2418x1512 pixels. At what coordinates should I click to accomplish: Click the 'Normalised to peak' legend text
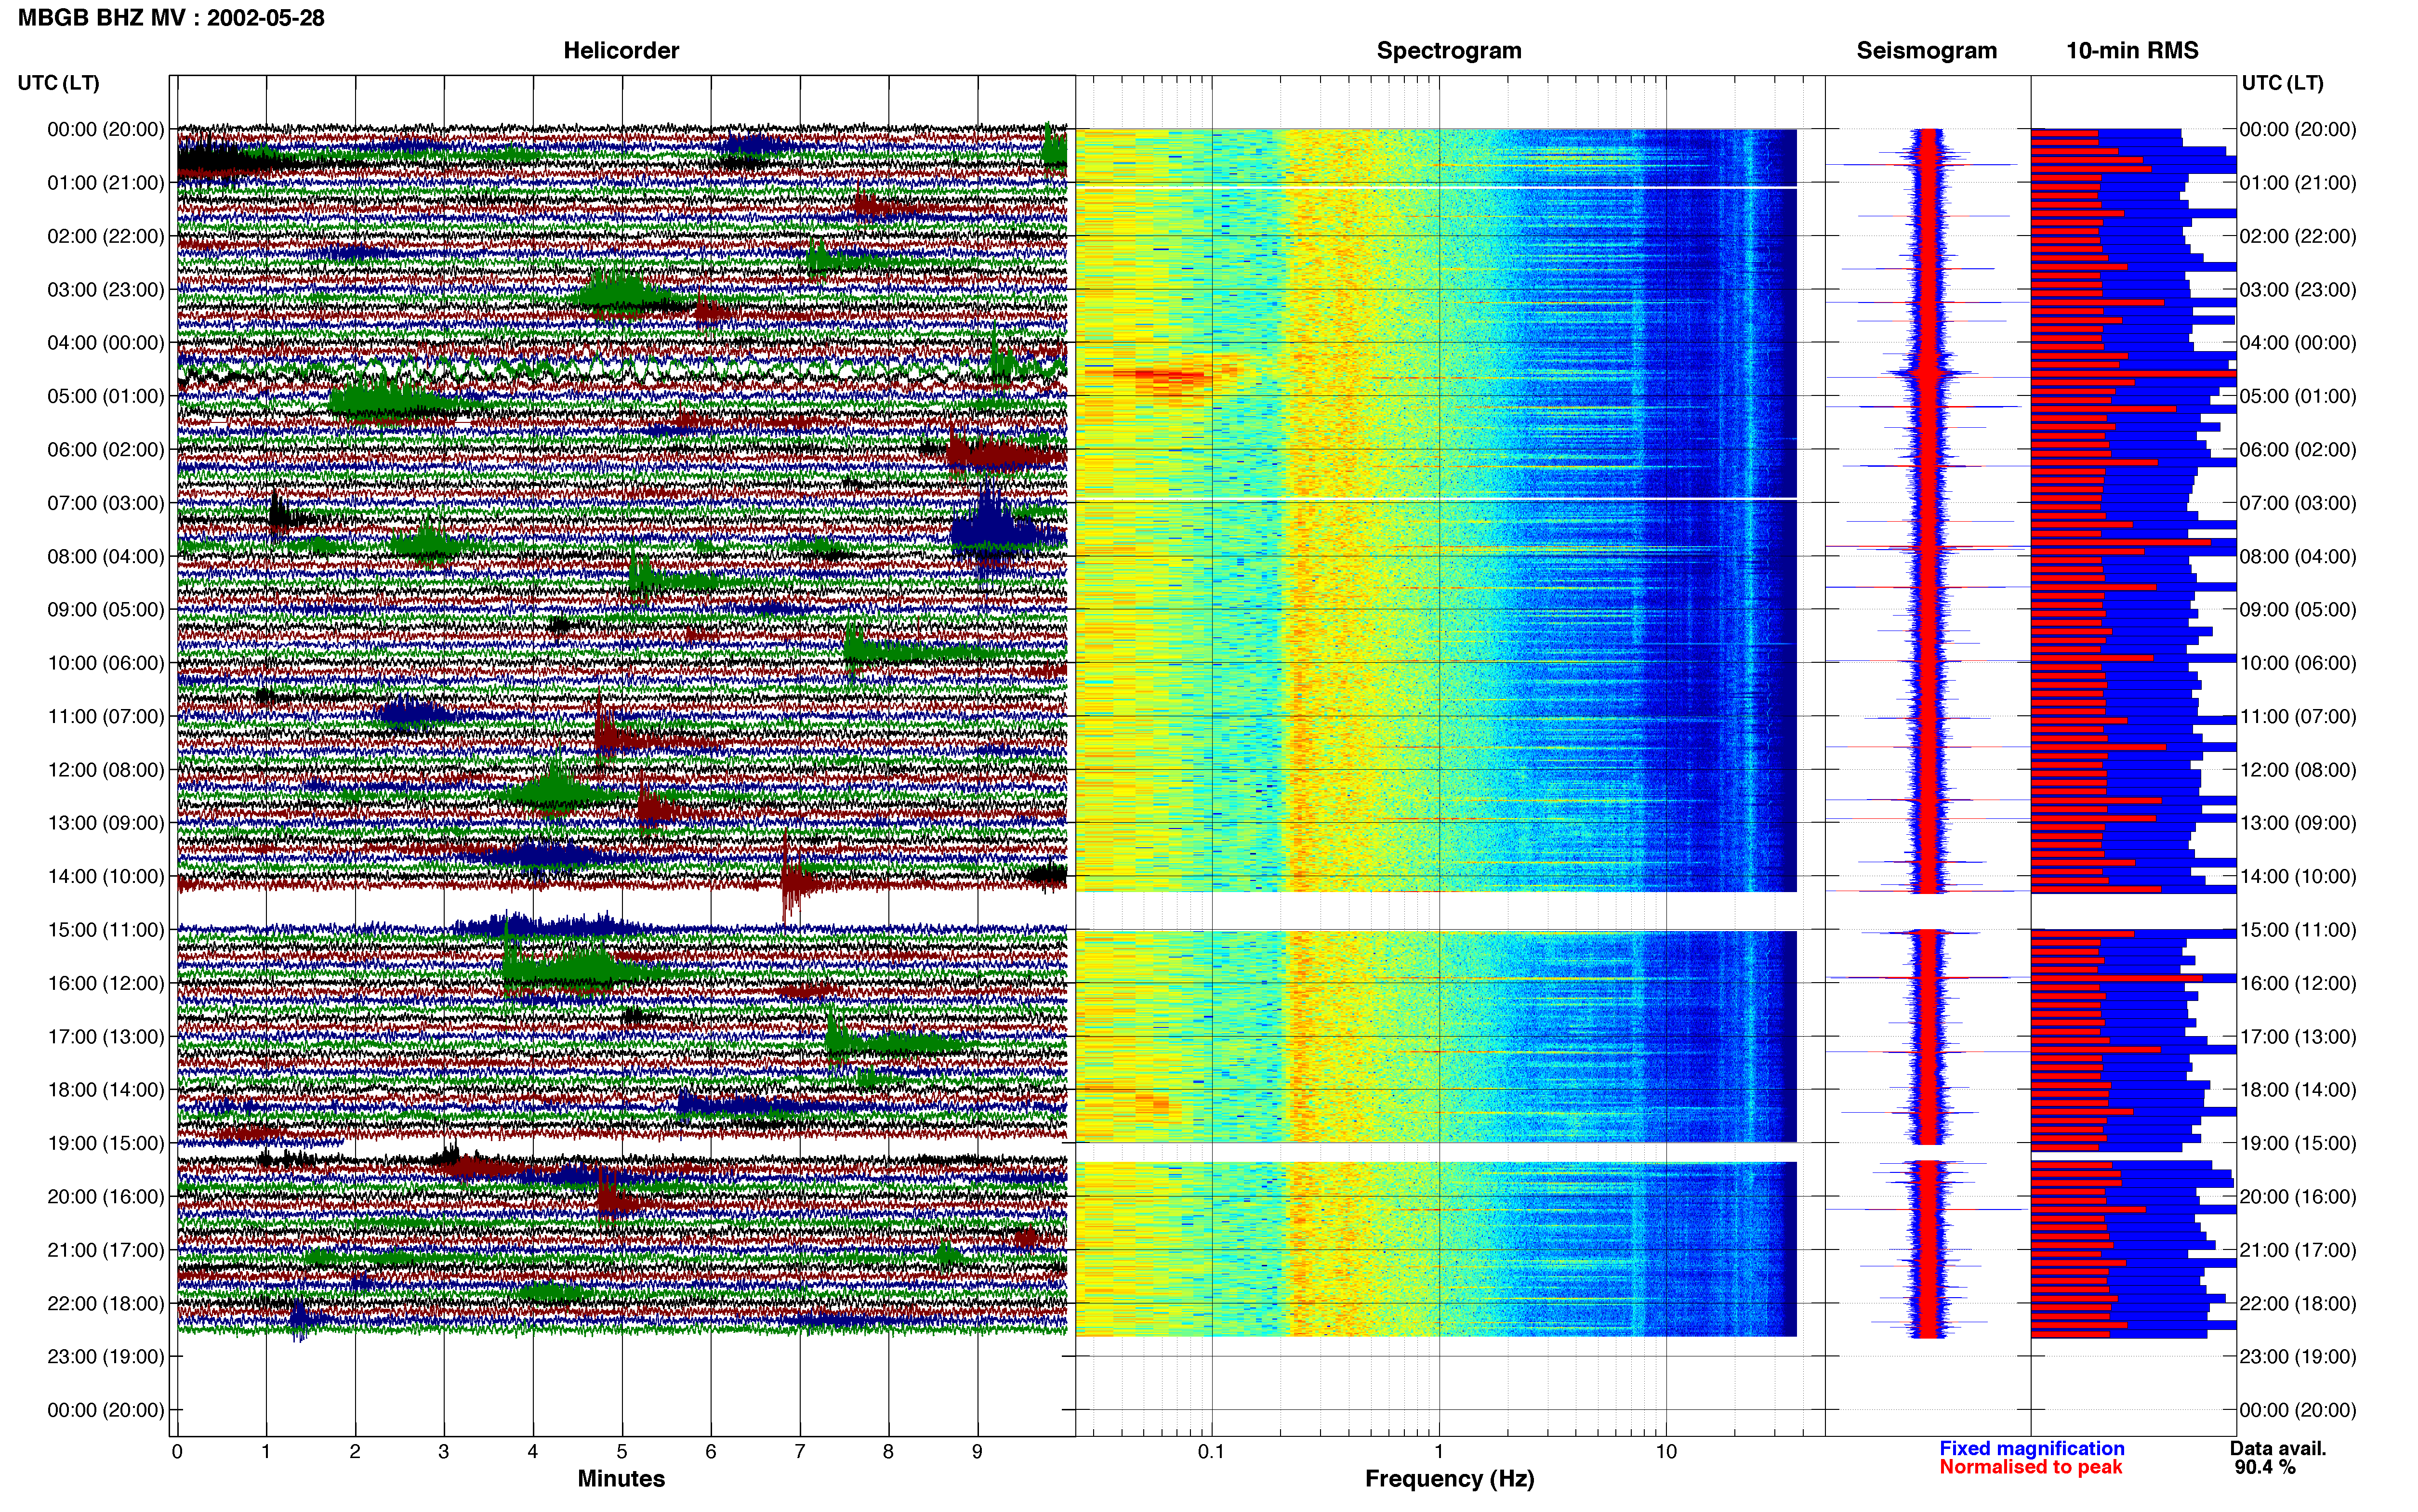click(x=2030, y=1467)
